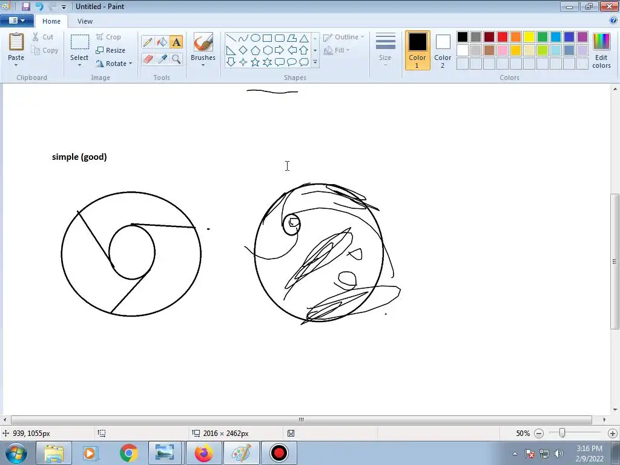Click the zoom out minus button
Screen dimensions: 620x465
pyautogui.click(x=539, y=434)
